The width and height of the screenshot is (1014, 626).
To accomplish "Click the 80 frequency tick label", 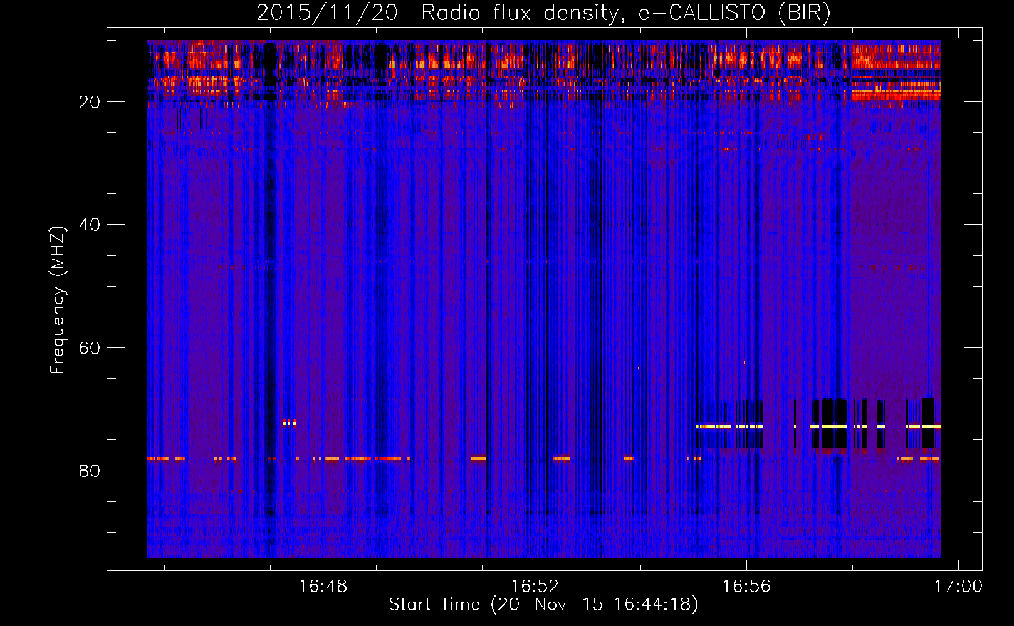I will [x=90, y=471].
